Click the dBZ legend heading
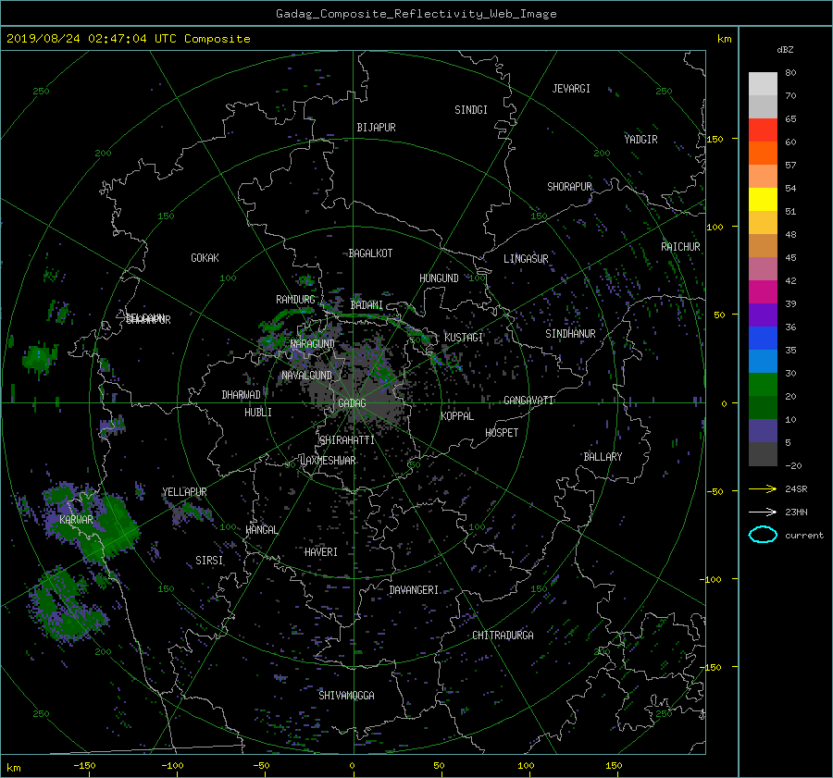The image size is (833, 778). pyautogui.click(x=785, y=50)
